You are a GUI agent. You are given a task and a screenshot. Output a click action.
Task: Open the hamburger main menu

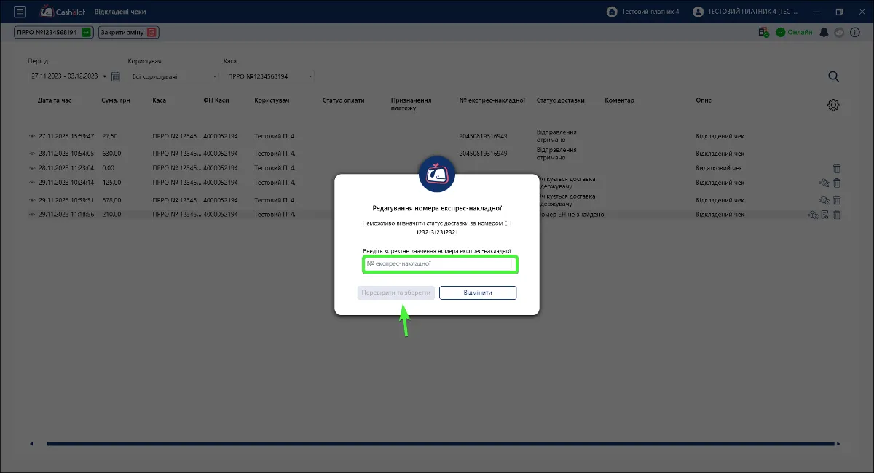pyautogui.click(x=20, y=12)
